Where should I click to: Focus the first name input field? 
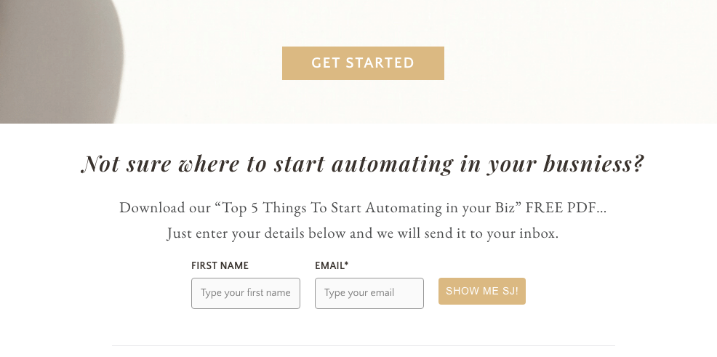(x=246, y=294)
